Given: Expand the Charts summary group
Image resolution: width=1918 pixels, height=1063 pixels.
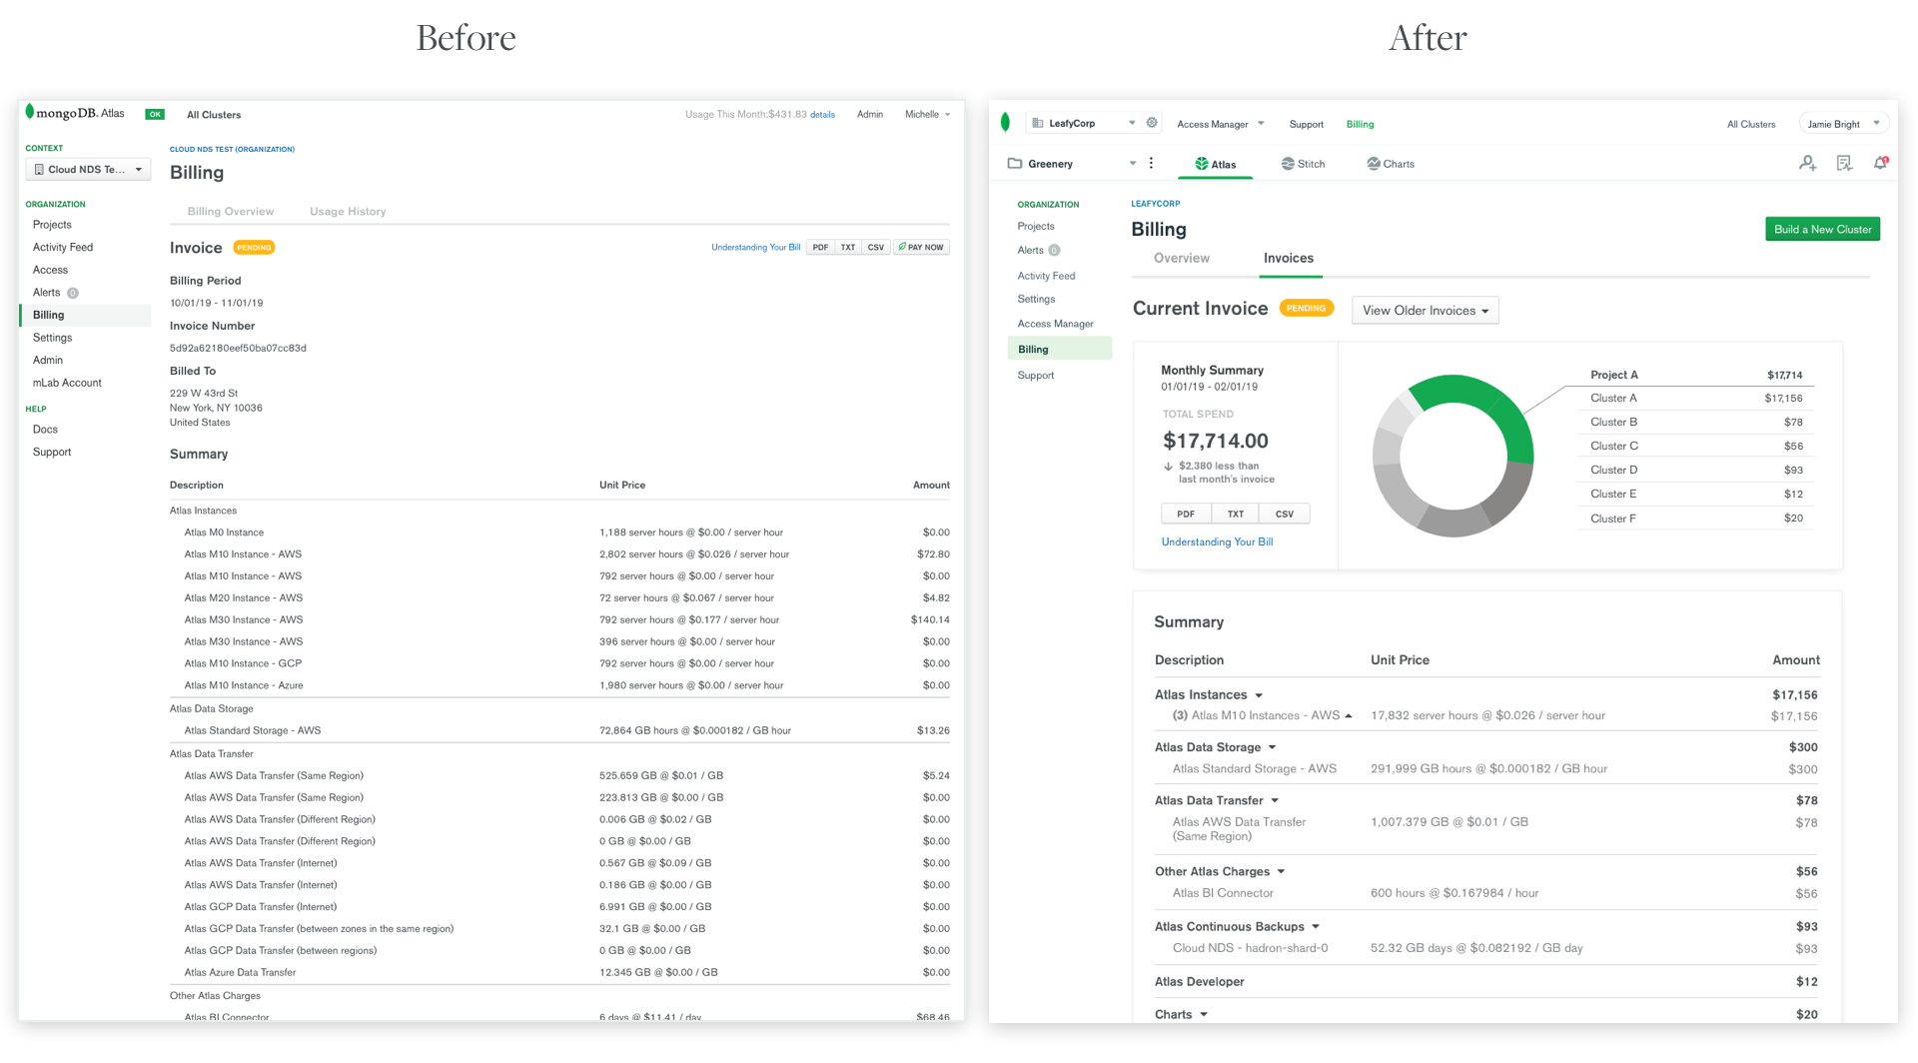Looking at the screenshot, I should (x=1204, y=1014).
